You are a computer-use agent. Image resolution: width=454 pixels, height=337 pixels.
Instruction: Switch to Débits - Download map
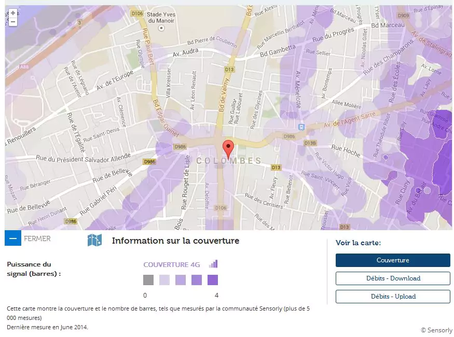(x=392, y=278)
